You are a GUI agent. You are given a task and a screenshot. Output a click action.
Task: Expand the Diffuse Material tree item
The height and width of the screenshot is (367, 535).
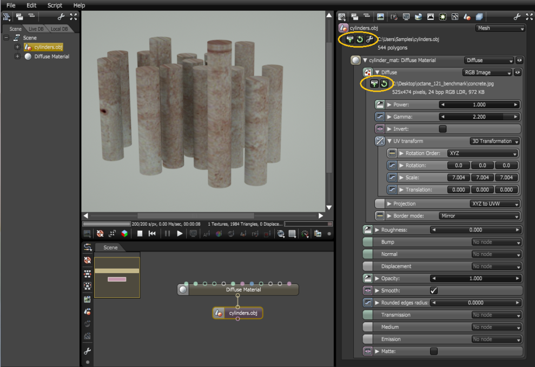click(x=17, y=57)
